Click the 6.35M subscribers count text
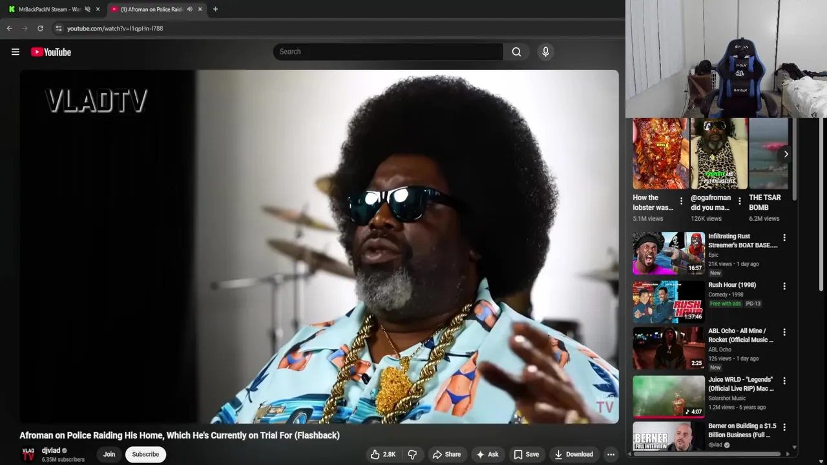Screen dimensions: 827x465 (63, 460)
